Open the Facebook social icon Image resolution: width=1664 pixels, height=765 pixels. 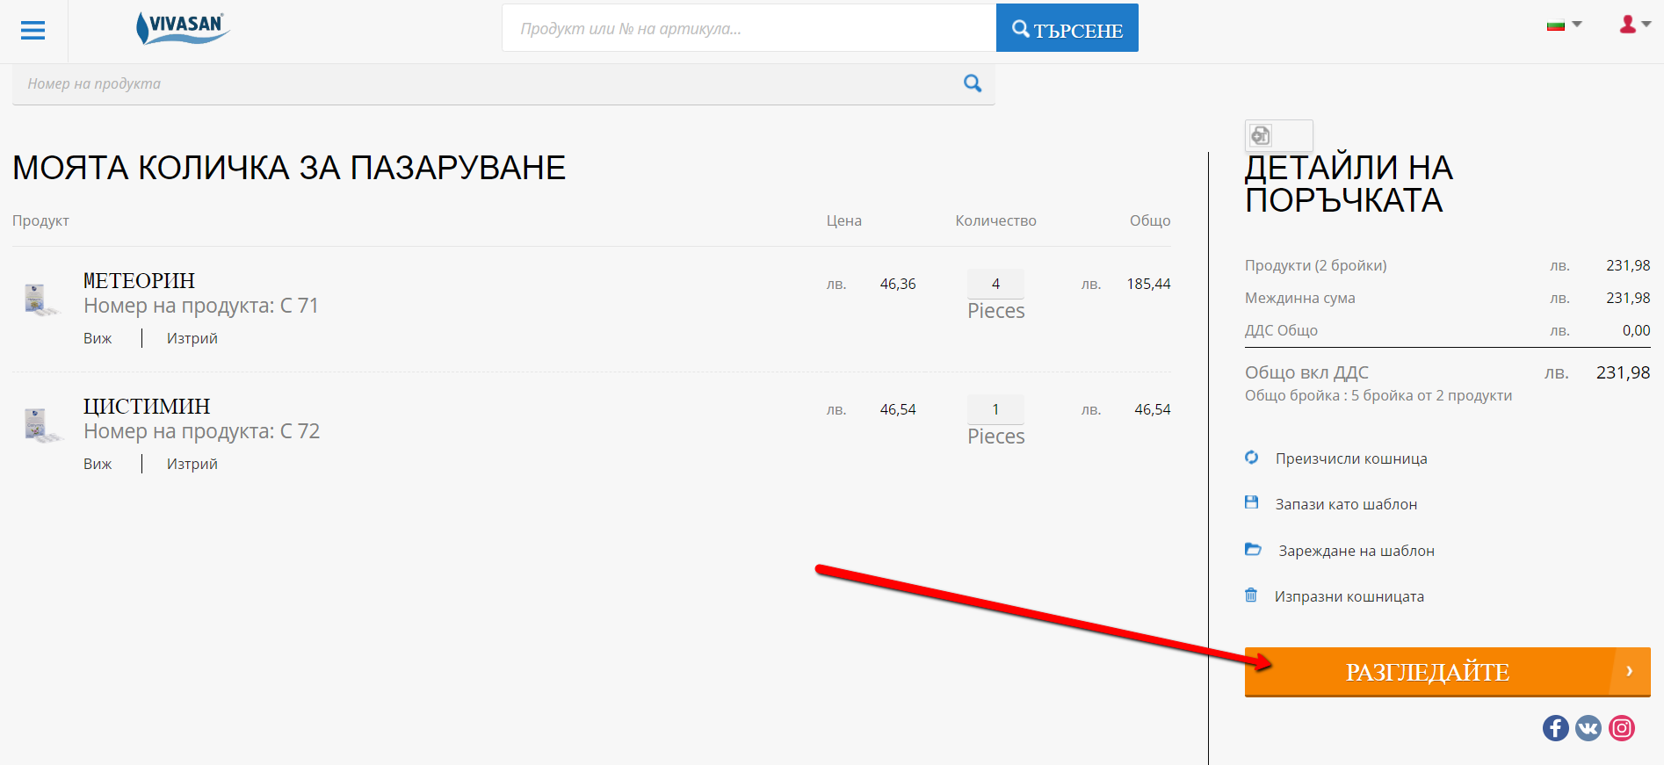point(1556,728)
